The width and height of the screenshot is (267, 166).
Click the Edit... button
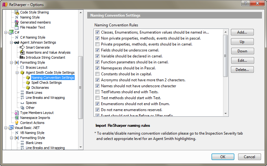pos(243,60)
